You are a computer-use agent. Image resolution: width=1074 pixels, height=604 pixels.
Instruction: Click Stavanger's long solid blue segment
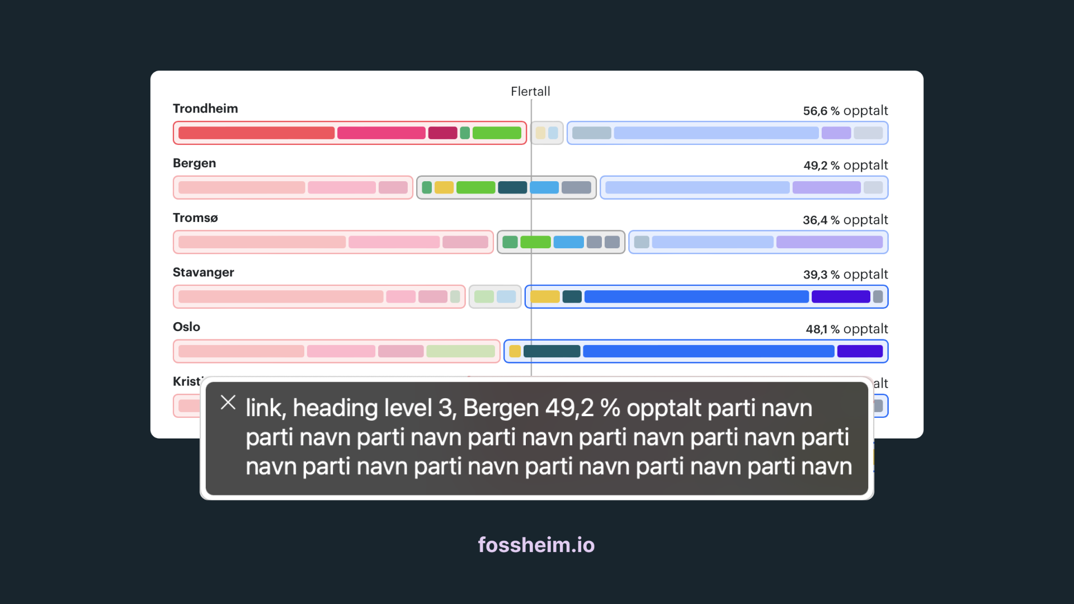click(696, 296)
